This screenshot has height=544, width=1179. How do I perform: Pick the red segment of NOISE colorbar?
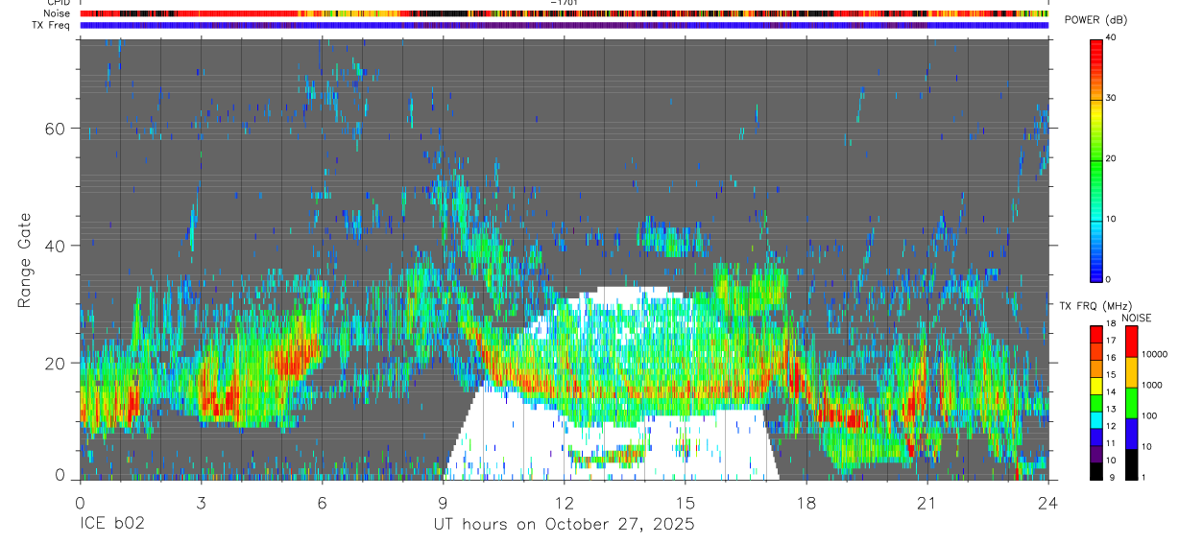1131,341
